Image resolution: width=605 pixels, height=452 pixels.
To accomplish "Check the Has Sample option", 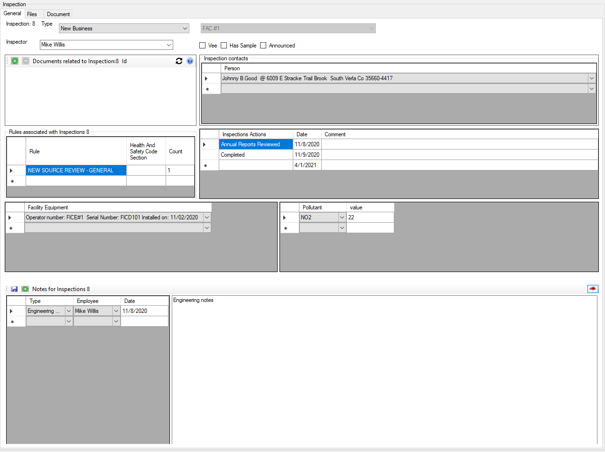I will (x=223, y=45).
